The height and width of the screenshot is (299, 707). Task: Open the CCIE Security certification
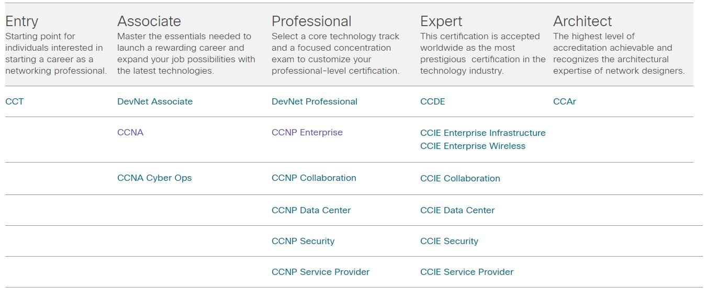click(450, 241)
